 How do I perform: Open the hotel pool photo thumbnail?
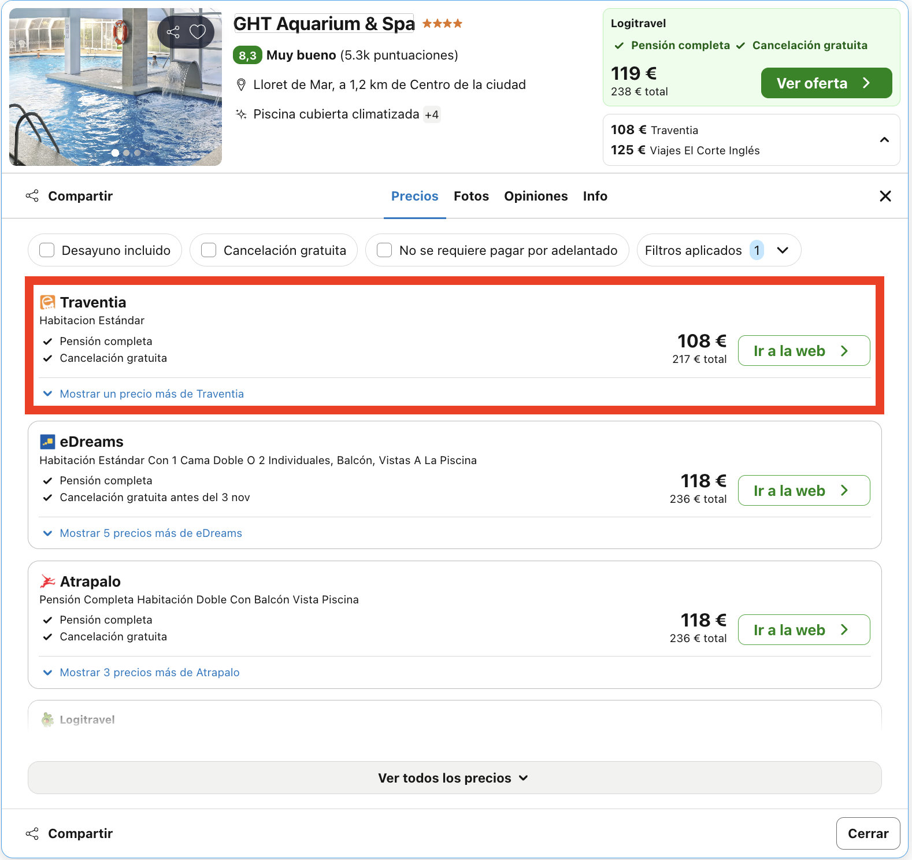(x=116, y=87)
